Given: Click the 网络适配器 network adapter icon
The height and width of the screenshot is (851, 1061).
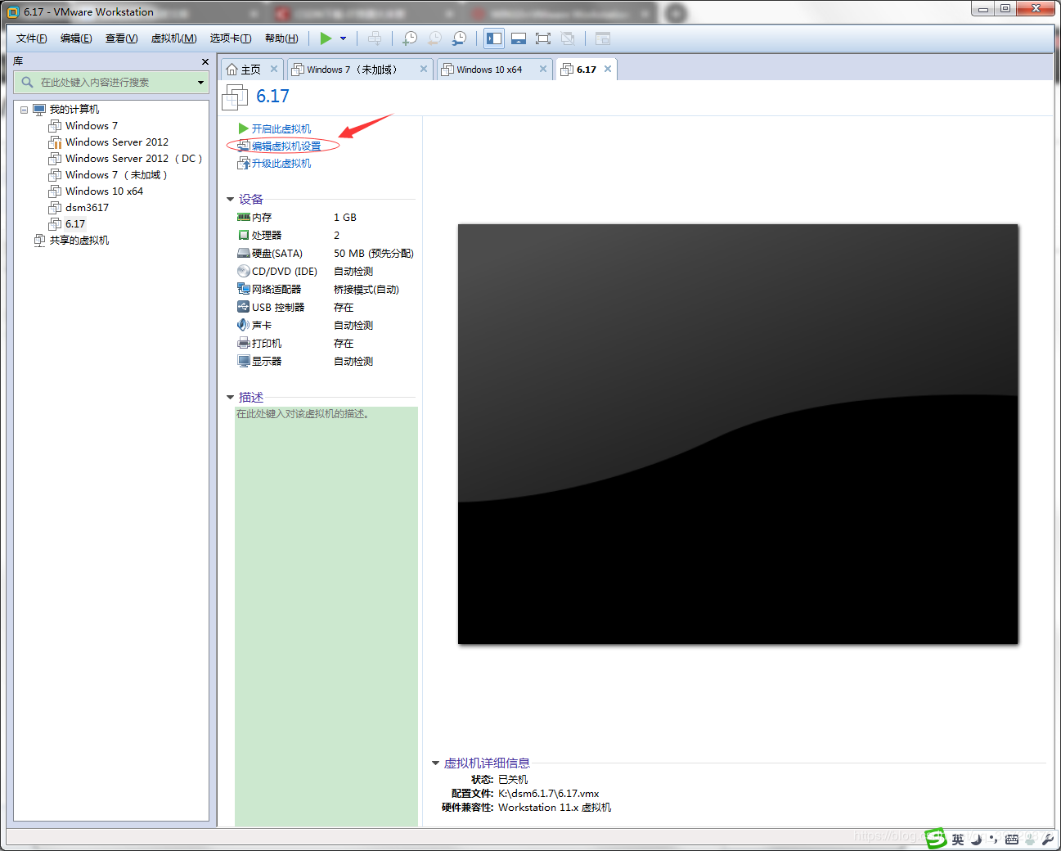Looking at the screenshot, I should click(x=243, y=290).
